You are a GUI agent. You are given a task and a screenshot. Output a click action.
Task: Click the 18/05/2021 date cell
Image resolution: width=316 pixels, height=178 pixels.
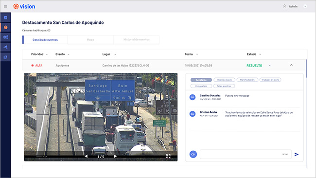[198, 66]
